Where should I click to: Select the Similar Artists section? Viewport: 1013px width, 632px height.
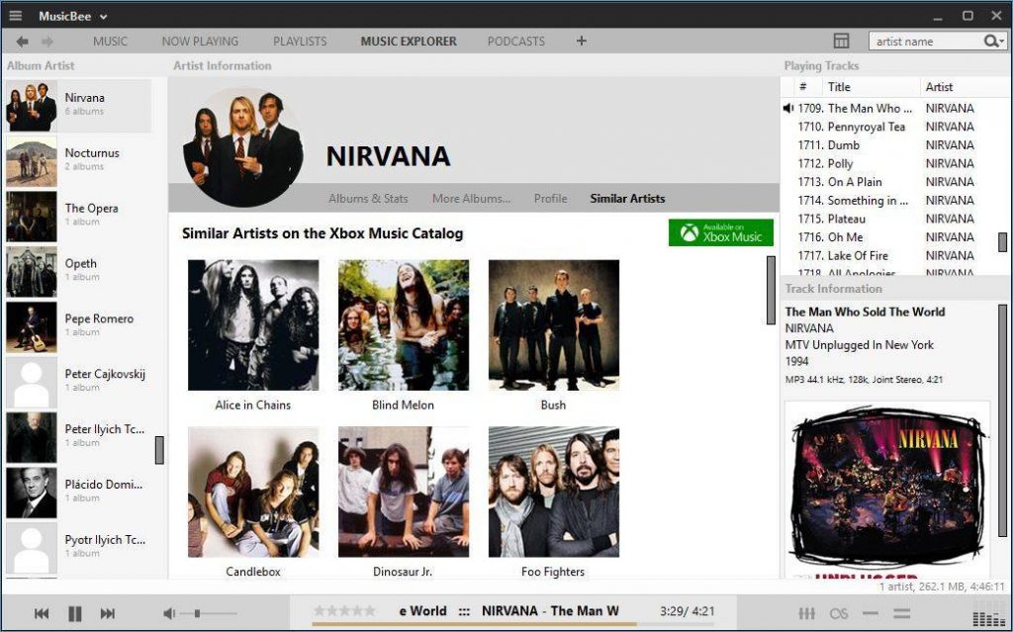coord(627,199)
